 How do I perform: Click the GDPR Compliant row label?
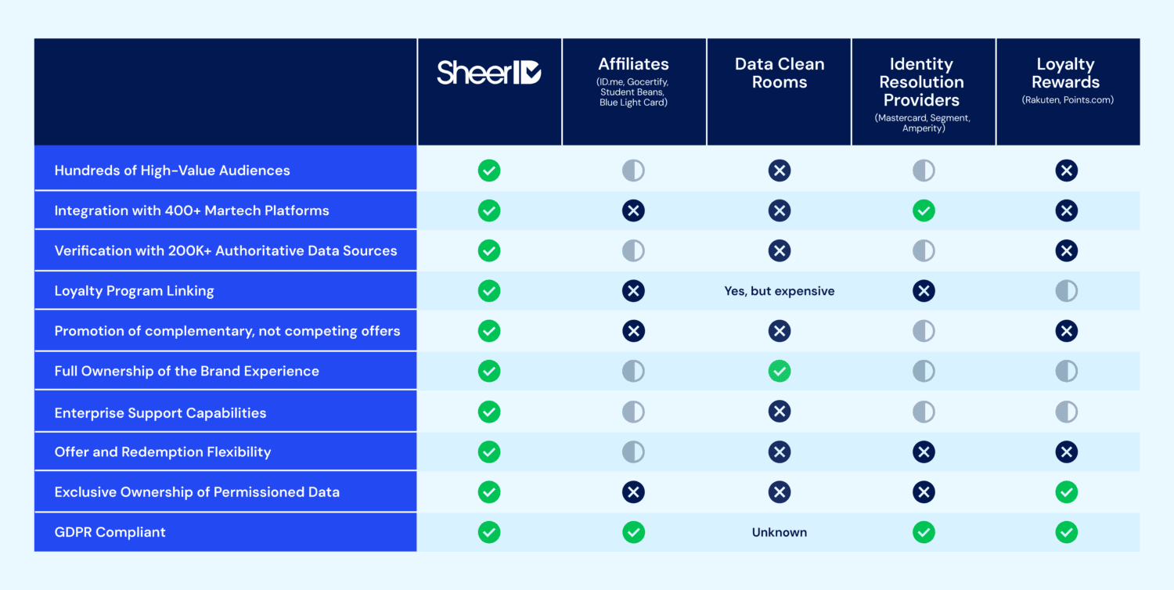click(x=110, y=532)
